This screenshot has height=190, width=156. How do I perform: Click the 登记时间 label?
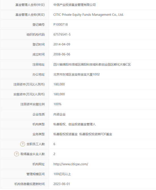pyautogui.click(x=39, y=44)
